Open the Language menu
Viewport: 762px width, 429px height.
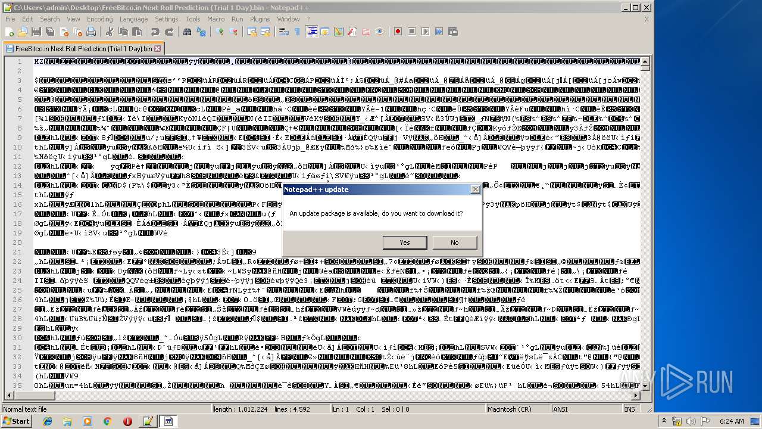(133, 19)
